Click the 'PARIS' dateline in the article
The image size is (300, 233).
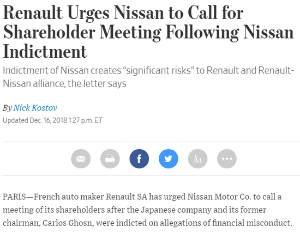(14, 197)
